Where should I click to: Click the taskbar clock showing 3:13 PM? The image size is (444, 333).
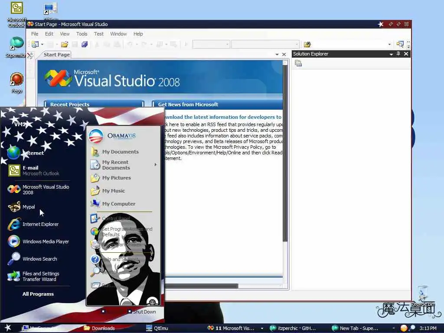[x=428, y=328]
